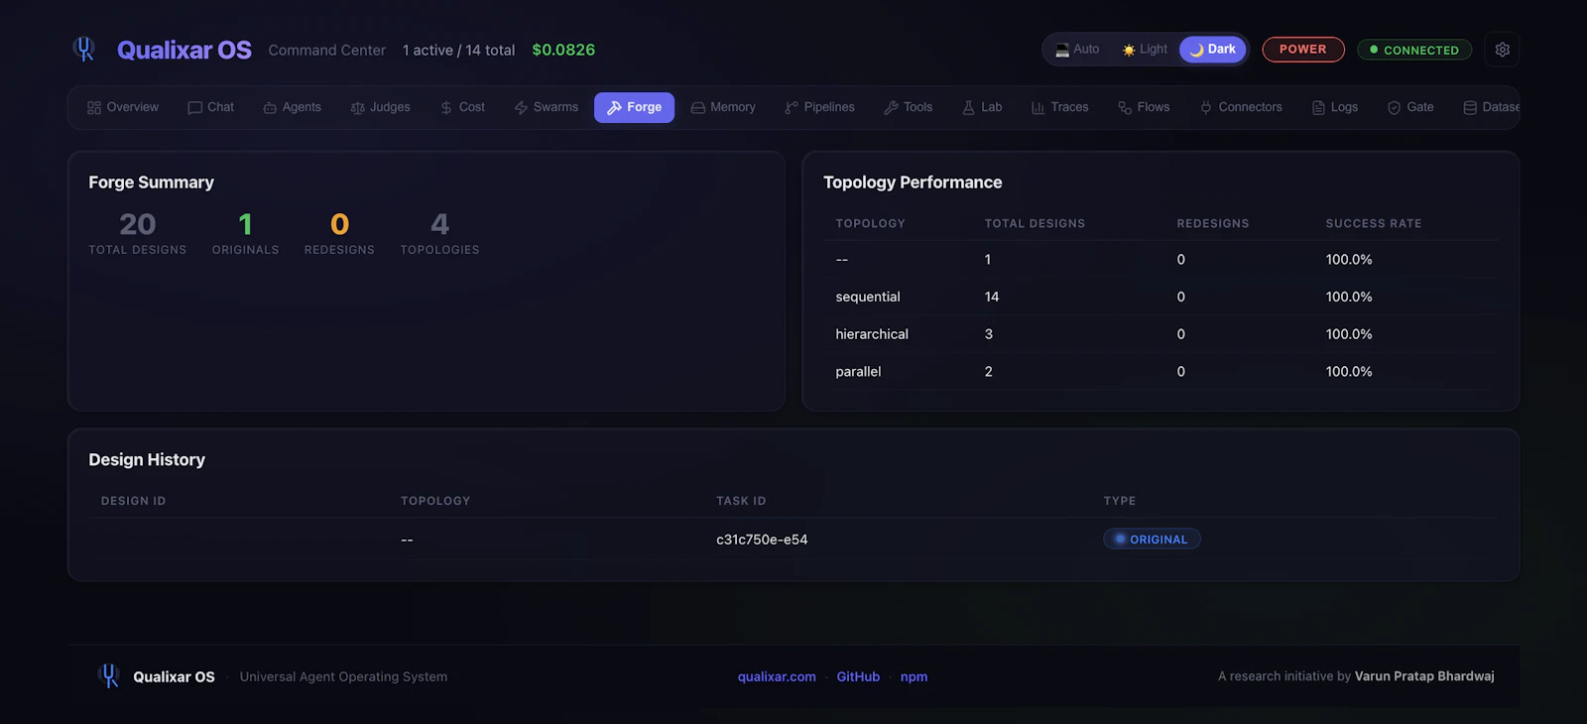
Task: Click the Command Center subtitle
Action: [327, 50]
